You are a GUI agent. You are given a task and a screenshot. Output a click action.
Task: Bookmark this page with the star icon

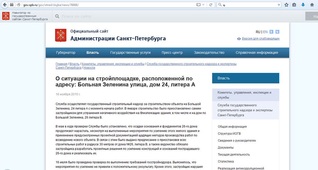[286, 5]
